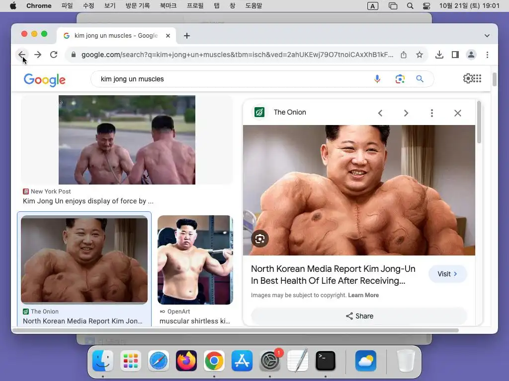Open the Weather app in Dock
509x381 pixels.
click(x=365, y=361)
